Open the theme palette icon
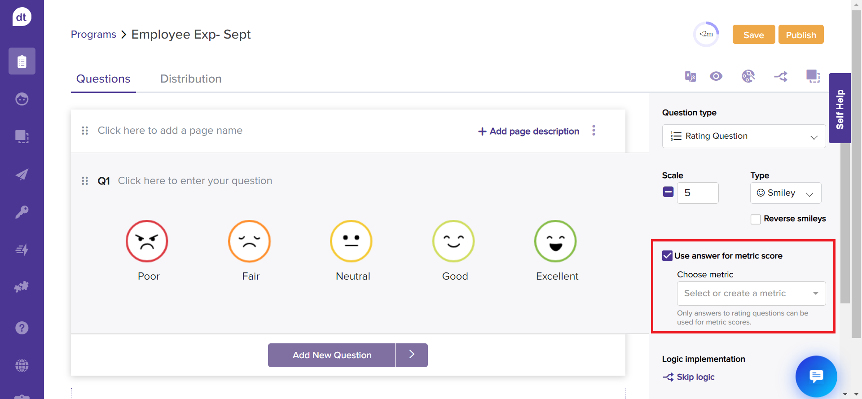The width and height of the screenshot is (862, 399). tap(748, 76)
